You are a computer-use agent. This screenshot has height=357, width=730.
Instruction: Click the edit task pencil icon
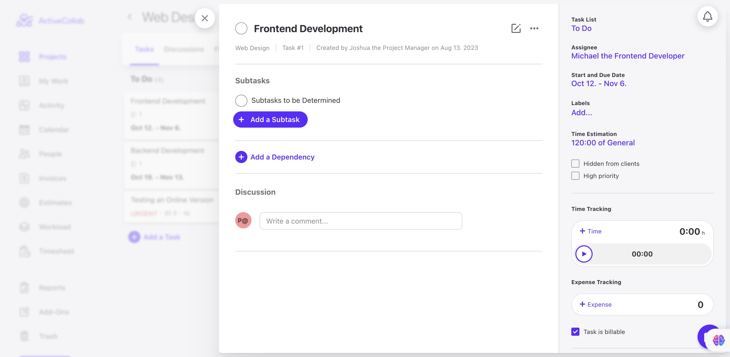click(x=516, y=28)
